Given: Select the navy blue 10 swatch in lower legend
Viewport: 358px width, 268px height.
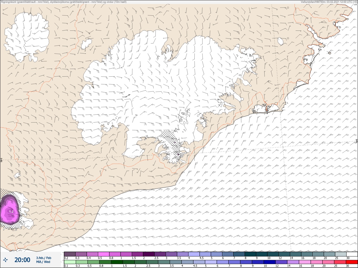Looking at the screenshot, I should pyautogui.click(x=270, y=262).
